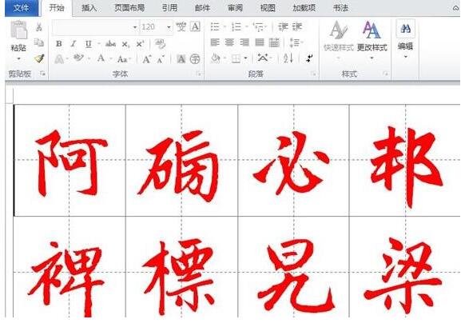Expand the 编辑 dropdown arrow
This screenshot has width=461, height=323.
click(405, 57)
